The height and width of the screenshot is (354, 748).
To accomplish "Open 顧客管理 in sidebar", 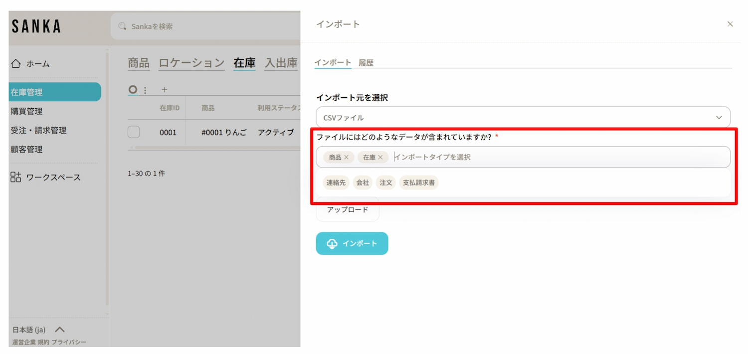I will [x=26, y=149].
